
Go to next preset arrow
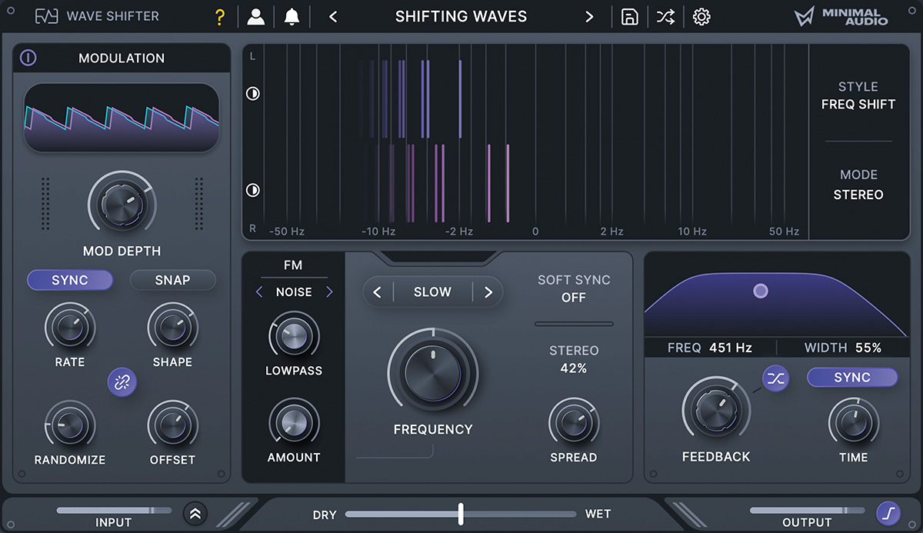click(x=589, y=17)
